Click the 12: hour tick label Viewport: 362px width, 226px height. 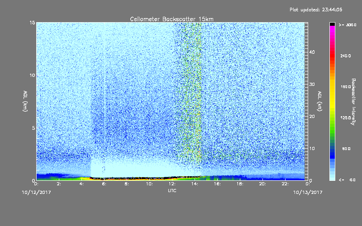pyautogui.click(x=172, y=184)
